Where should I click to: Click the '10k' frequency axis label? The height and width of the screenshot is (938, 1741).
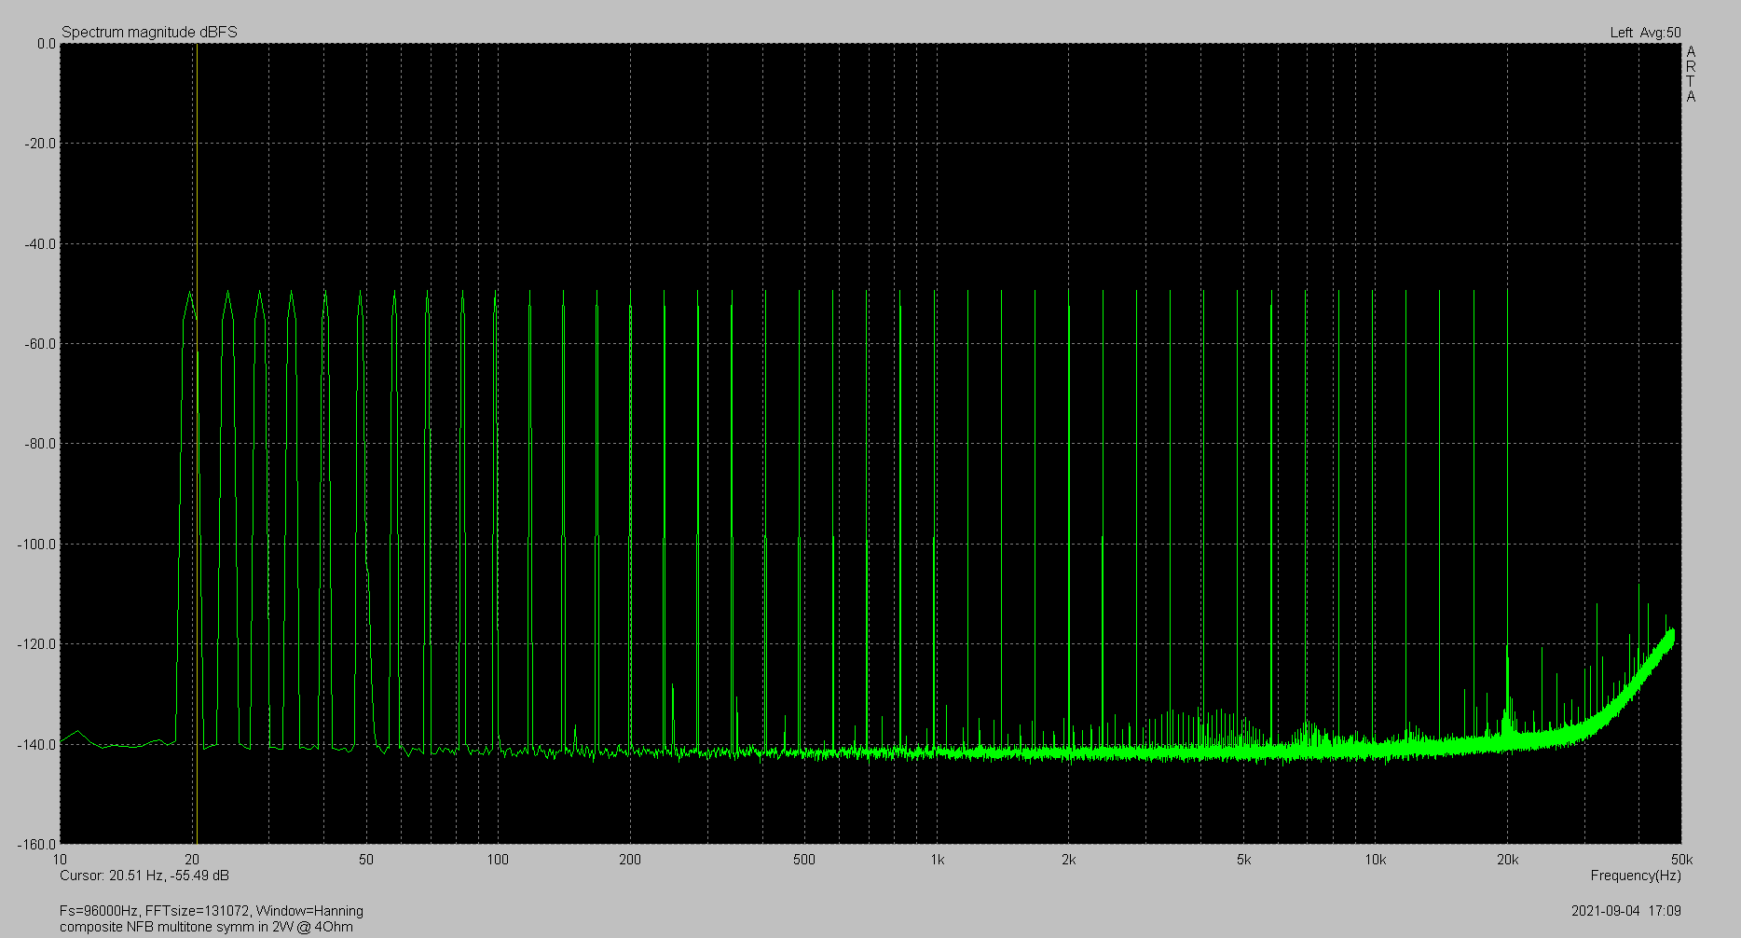click(x=1376, y=860)
